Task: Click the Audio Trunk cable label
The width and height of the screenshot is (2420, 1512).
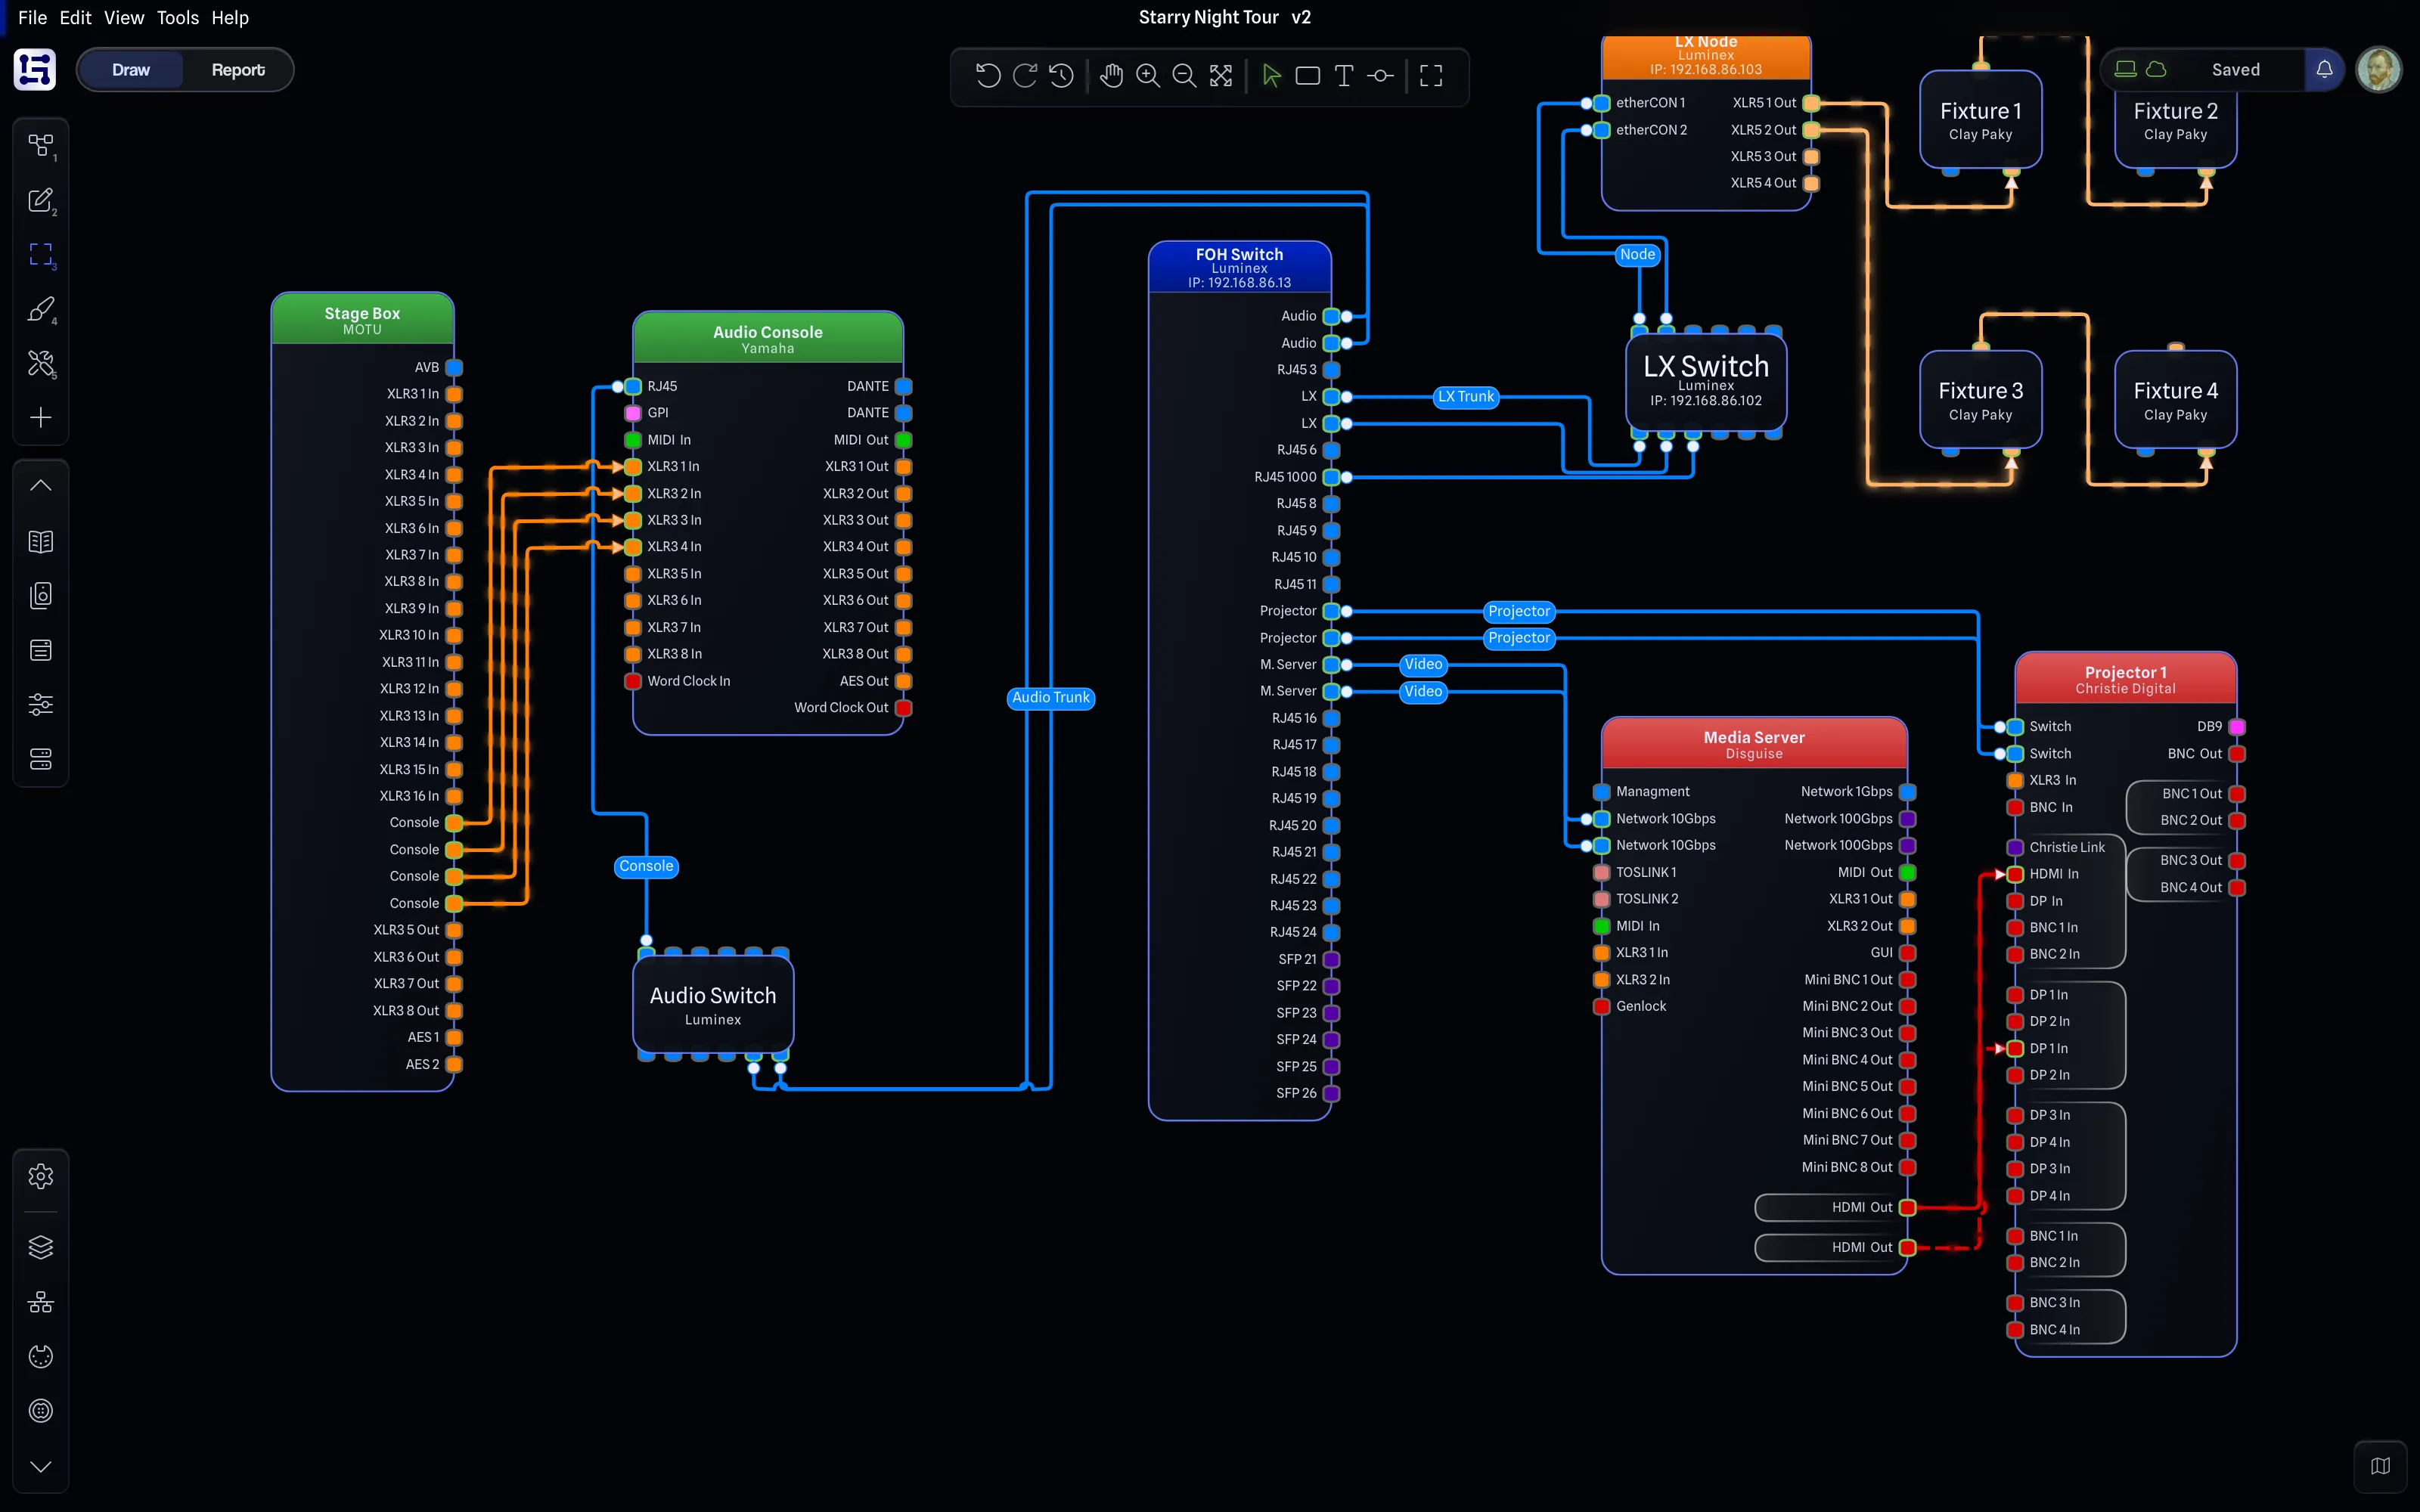Action: (x=1050, y=697)
